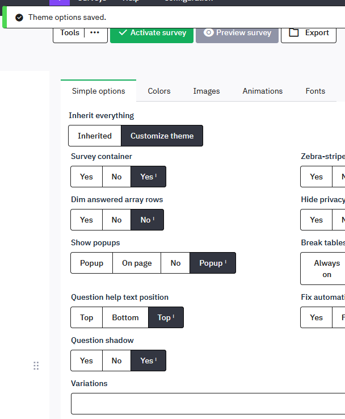Viewport: 345px width, 419px height.
Task: Click the Tools button
Action: [x=70, y=33]
